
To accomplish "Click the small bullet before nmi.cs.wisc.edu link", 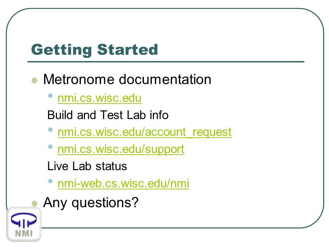I will (50, 96).
